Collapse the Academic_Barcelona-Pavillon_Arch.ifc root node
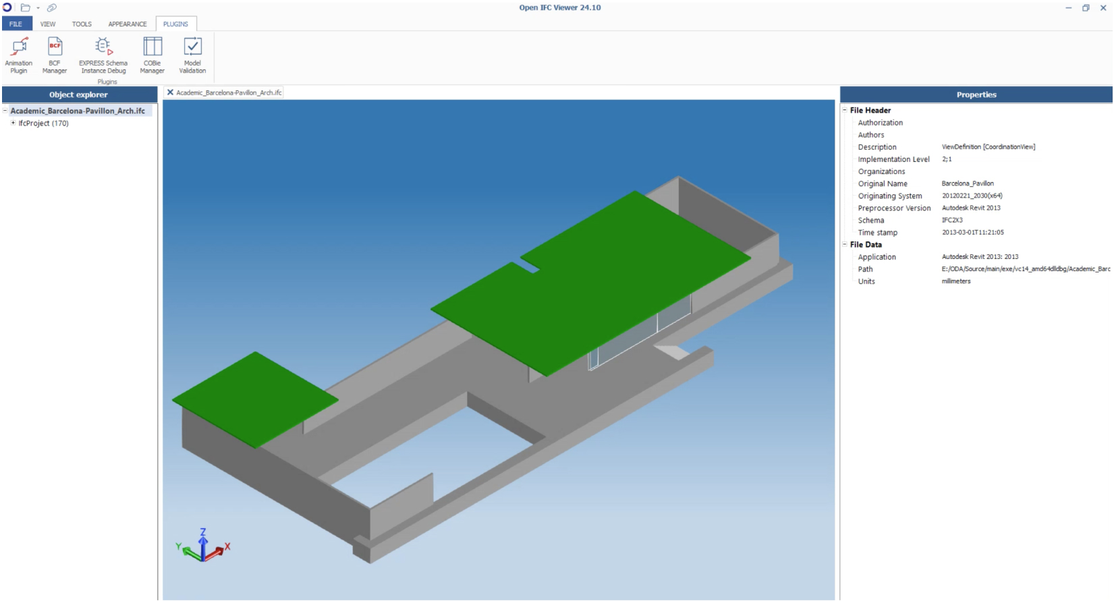This screenshot has height=601, width=1114. (x=5, y=111)
